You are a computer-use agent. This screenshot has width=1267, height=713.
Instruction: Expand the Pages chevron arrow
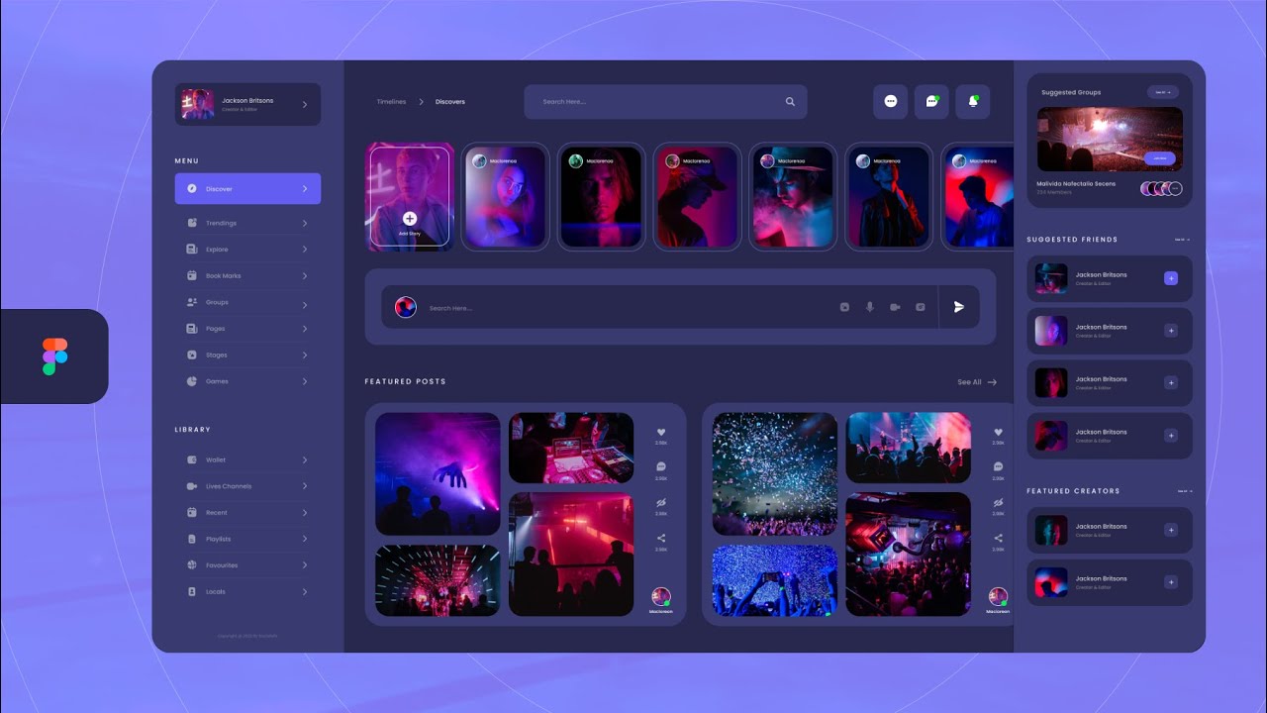[x=305, y=329]
